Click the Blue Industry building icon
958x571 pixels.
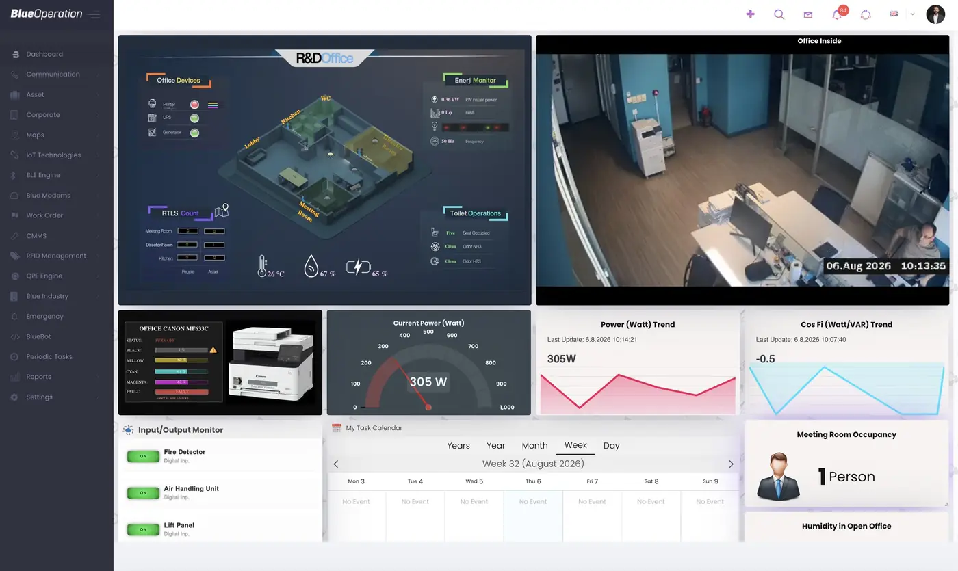(x=14, y=296)
